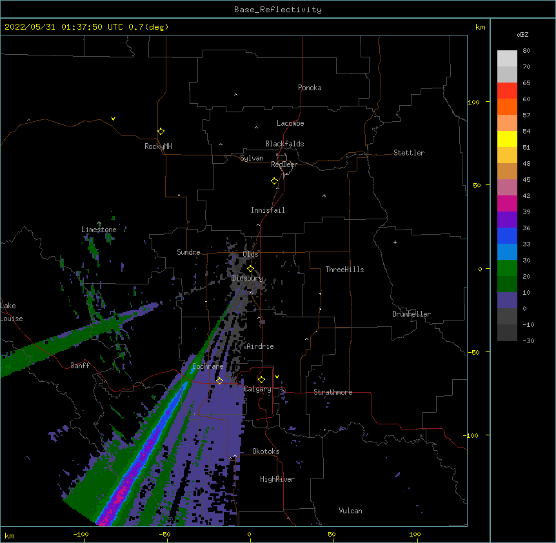
Task: Click the dark green legend swatch below 20
Action: [x=507, y=284]
